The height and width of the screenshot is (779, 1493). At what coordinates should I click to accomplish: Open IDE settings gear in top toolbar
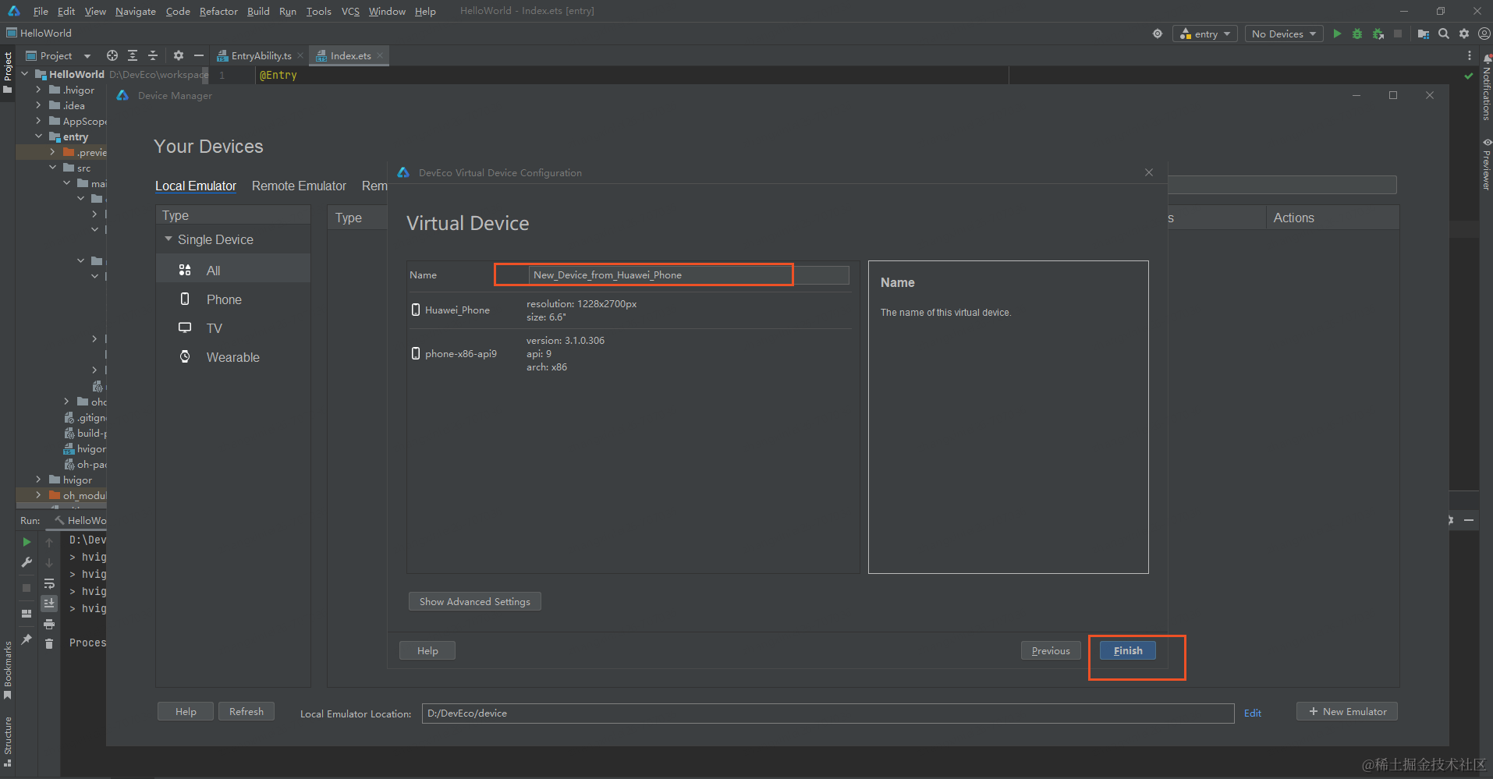[x=1464, y=34]
